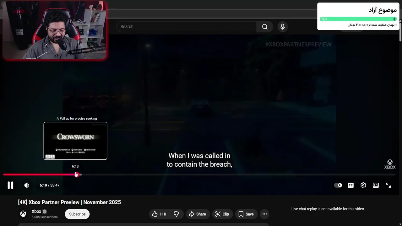Pause the video with the pause button
Viewport: 402px width, 226px height.
(10, 185)
